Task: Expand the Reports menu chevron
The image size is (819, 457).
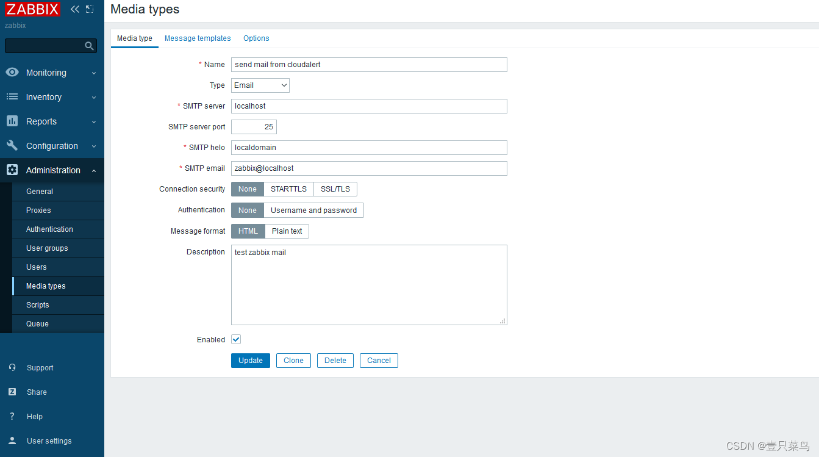Action: 94,121
